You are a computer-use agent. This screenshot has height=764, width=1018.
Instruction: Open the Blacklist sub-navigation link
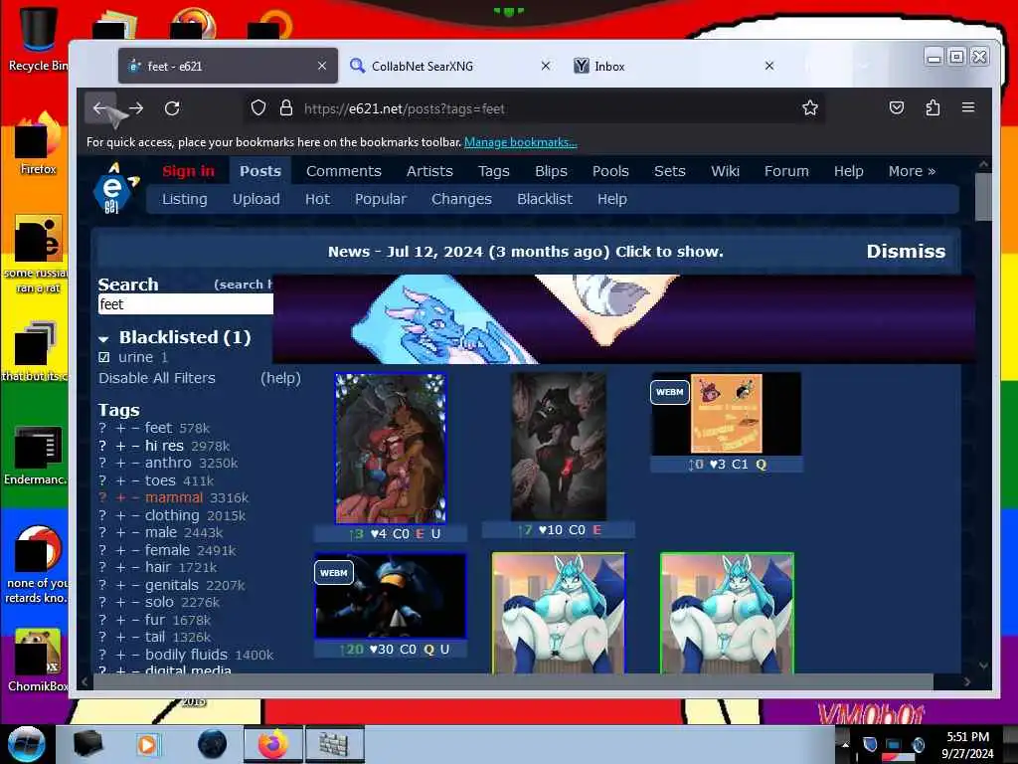point(545,199)
